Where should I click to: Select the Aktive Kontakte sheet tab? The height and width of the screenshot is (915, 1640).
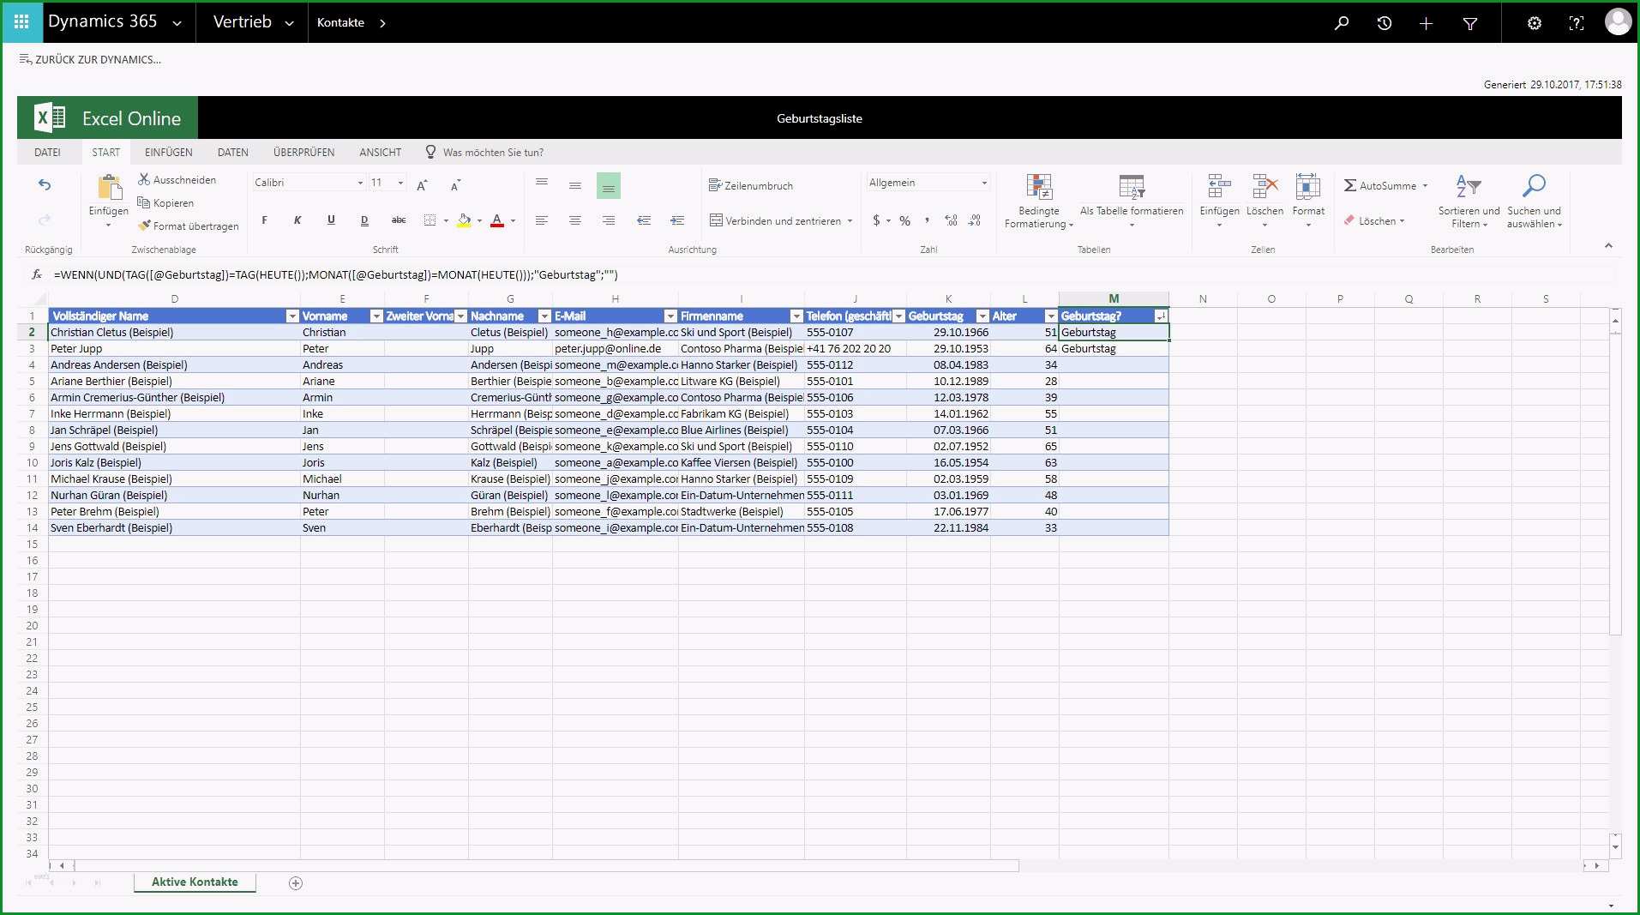coord(195,882)
